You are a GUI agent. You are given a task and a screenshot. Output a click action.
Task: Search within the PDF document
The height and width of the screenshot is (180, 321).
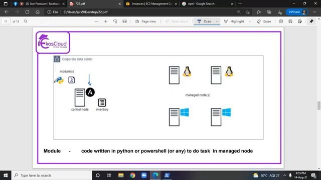[26, 21]
